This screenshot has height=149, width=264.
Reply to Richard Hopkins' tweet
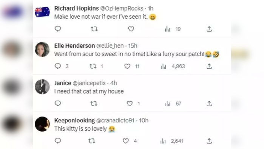(x=58, y=29)
